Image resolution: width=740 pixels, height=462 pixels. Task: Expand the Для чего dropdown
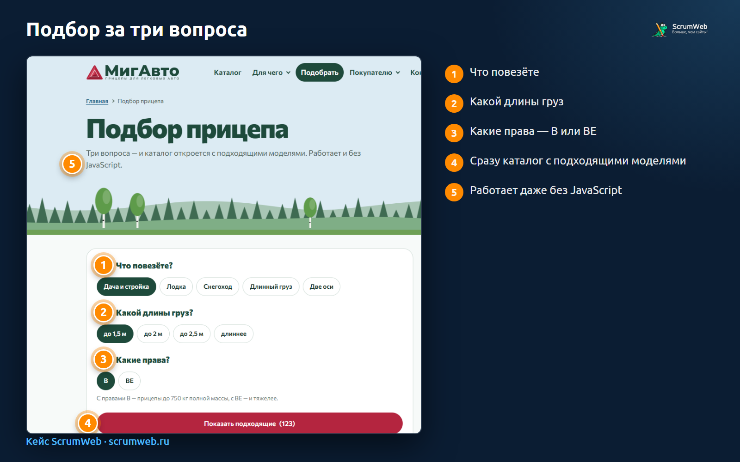pos(271,73)
